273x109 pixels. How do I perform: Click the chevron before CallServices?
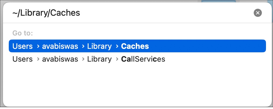click(x=117, y=59)
